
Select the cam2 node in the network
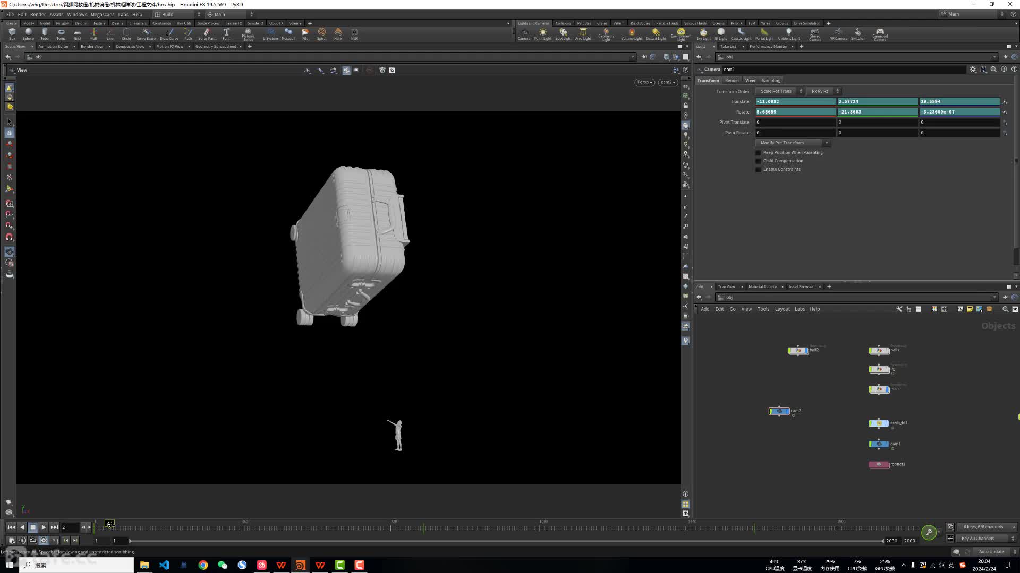(779, 412)
